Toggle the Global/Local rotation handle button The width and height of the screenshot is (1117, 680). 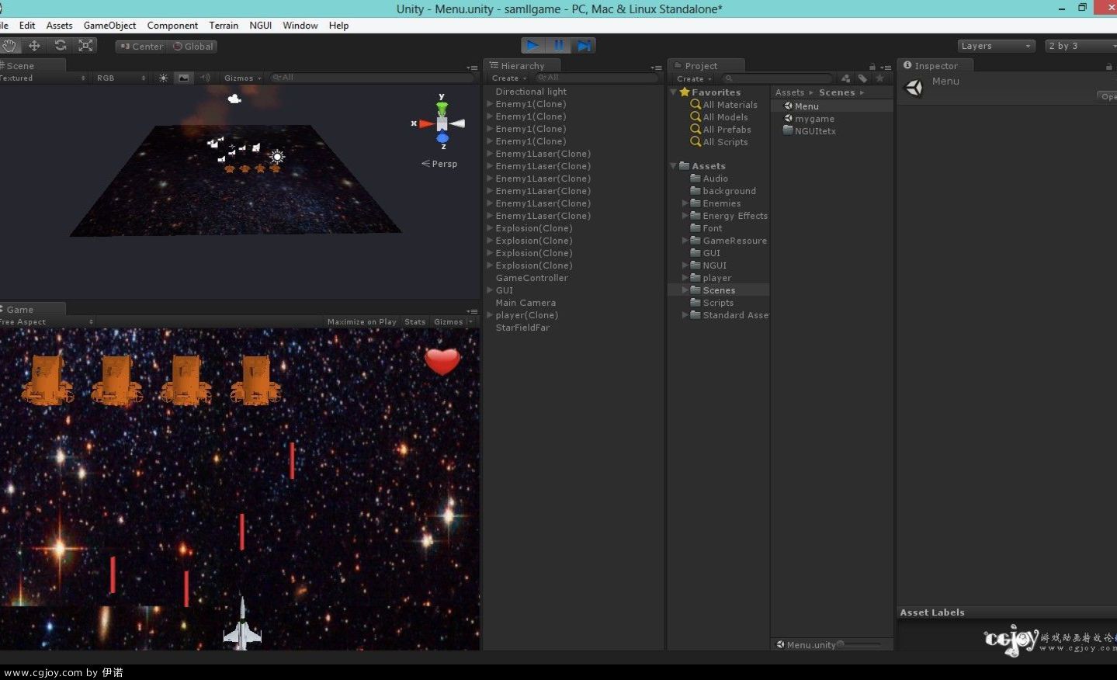[x=193, y=47]
